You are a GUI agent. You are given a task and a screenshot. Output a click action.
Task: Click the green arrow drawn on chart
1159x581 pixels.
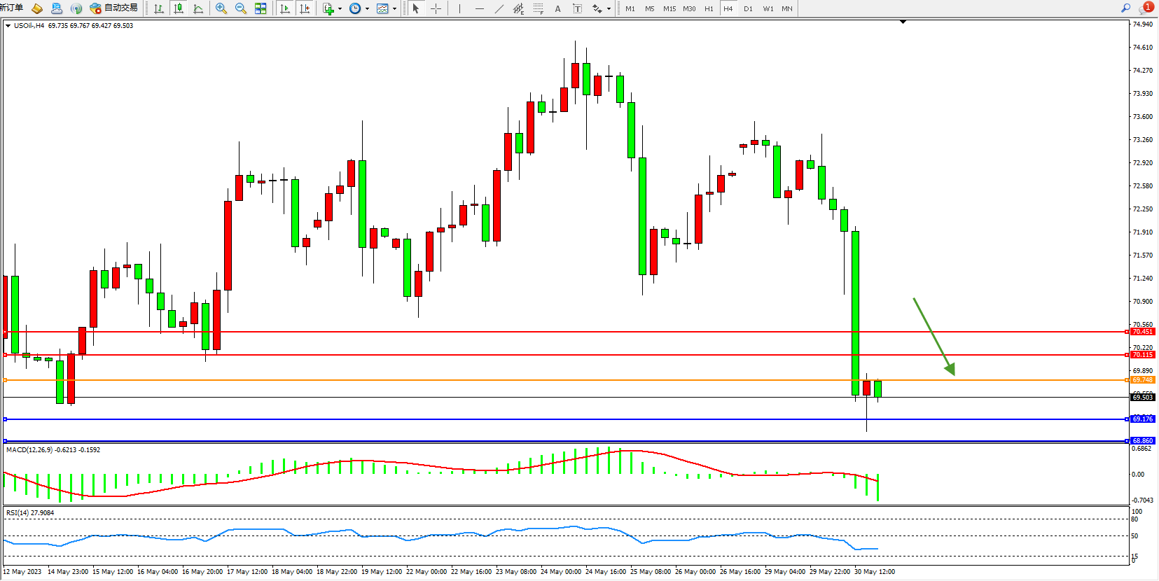click(x=934, y=336)
